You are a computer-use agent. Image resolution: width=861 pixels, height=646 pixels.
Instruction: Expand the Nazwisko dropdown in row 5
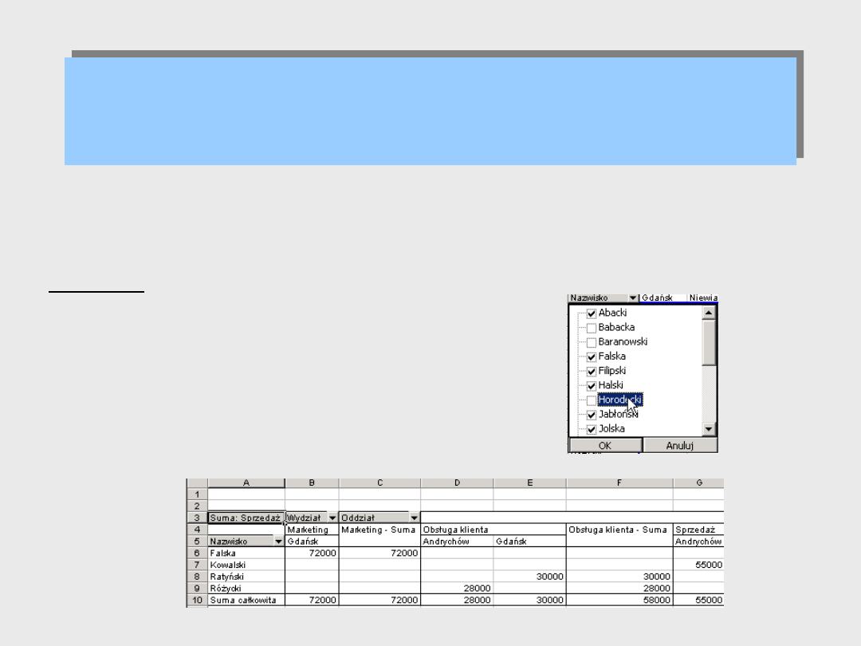[x=278, y=541]
